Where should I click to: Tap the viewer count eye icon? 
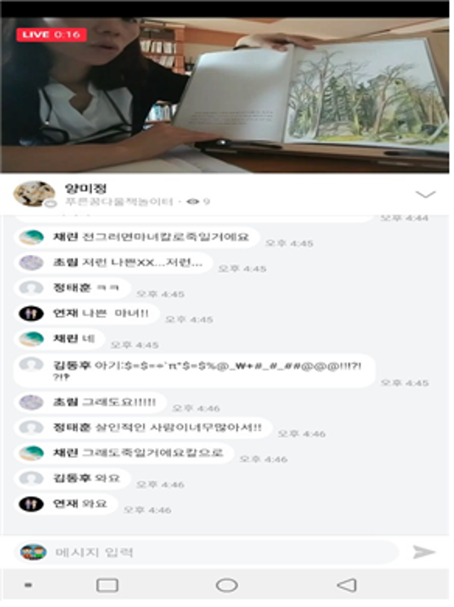193,201
